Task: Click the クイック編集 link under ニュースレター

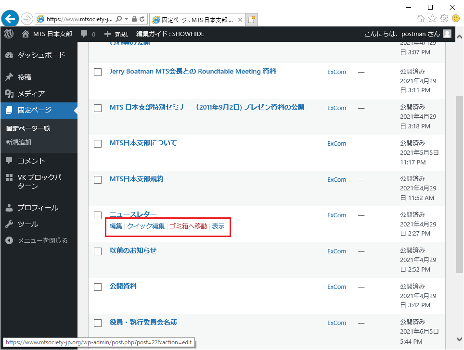Action: (x=145, y=226)
